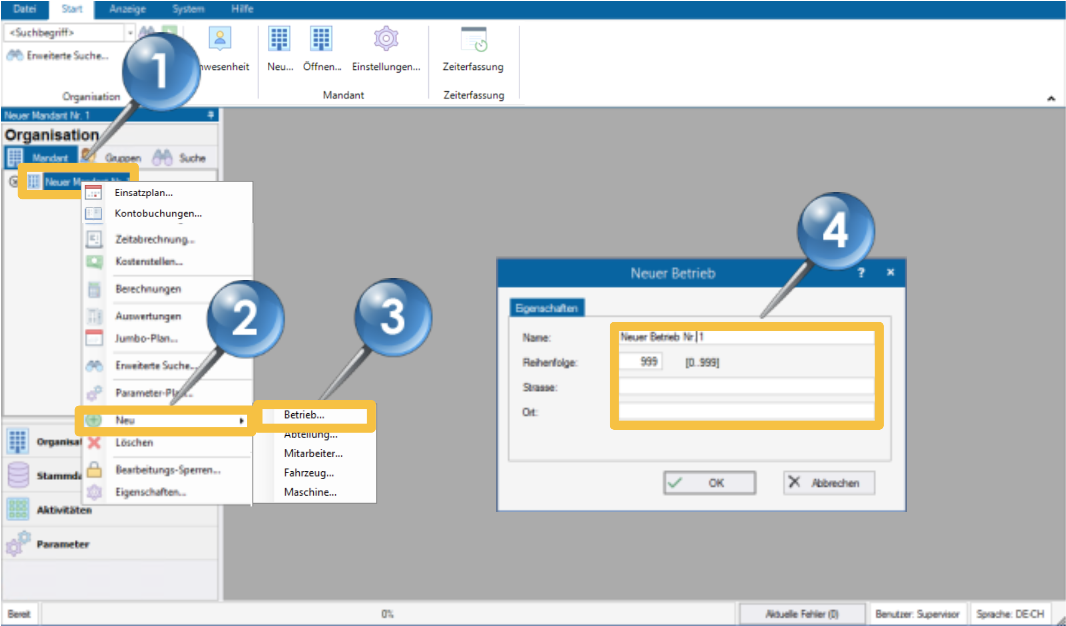Click the Strasse input field
This screenshot has width=1066, height=626.
tap(746, 387)
